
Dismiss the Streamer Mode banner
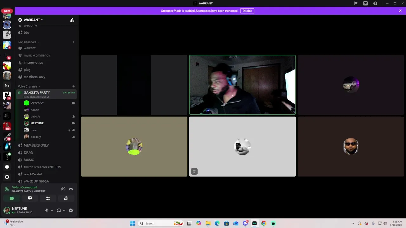pyautogui.click(x=400, y=11)
